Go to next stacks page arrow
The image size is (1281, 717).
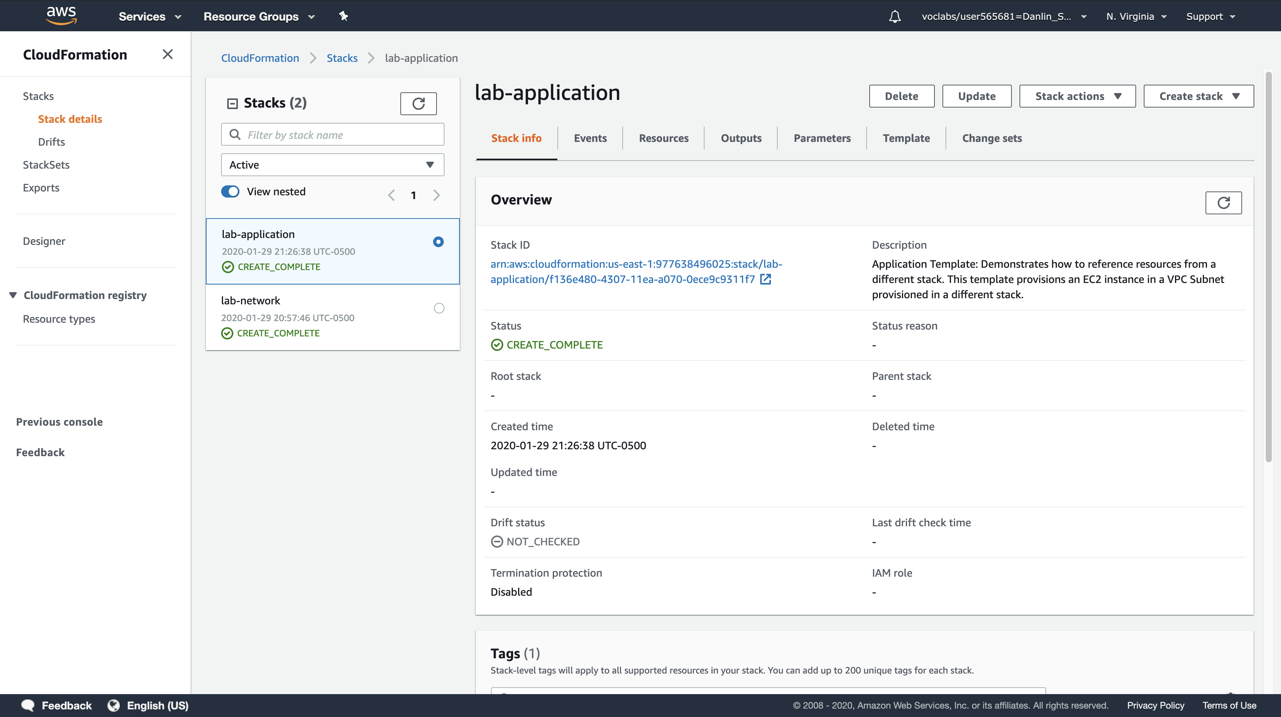tap(437, 195)
